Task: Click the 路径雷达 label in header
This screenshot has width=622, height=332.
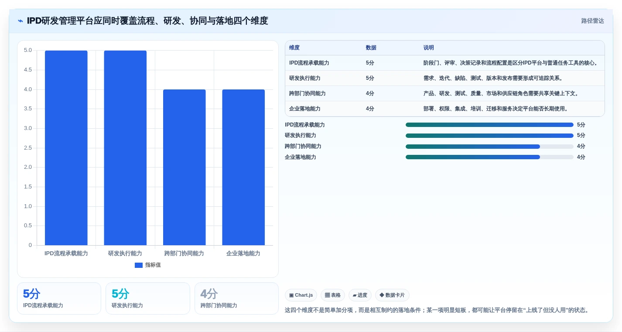Action: [x=592, y=21]
